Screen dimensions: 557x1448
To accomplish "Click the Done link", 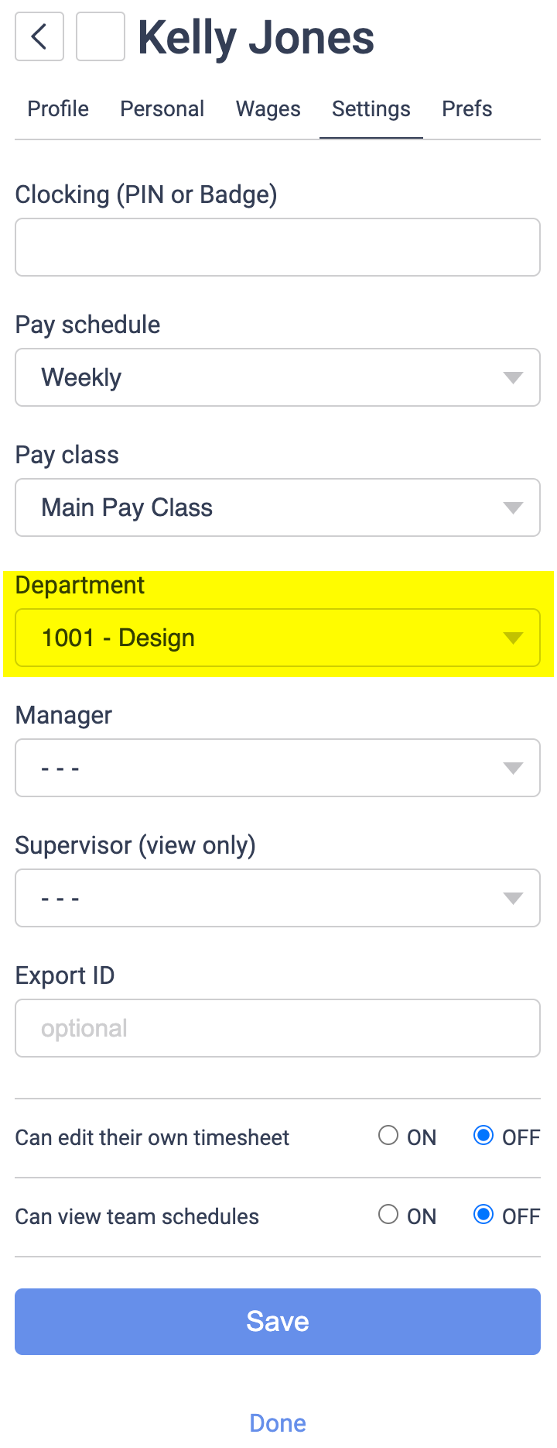I will coord(278,1422).
